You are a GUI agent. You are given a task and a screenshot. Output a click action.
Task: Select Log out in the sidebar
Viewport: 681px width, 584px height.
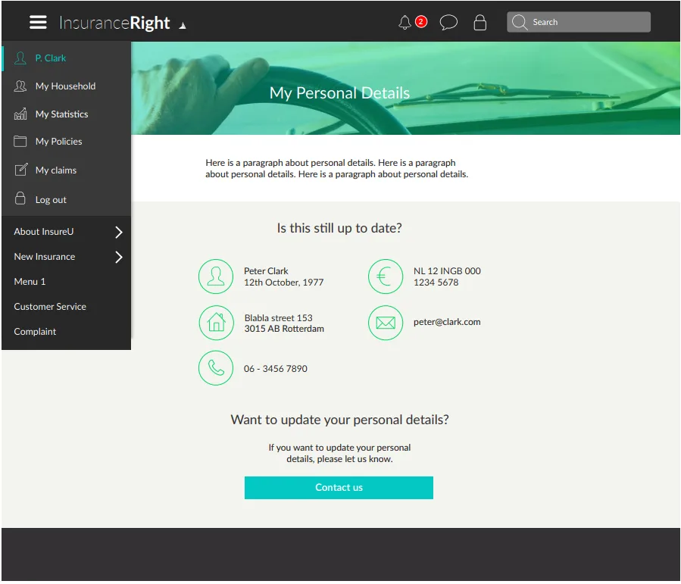[67, 199]
